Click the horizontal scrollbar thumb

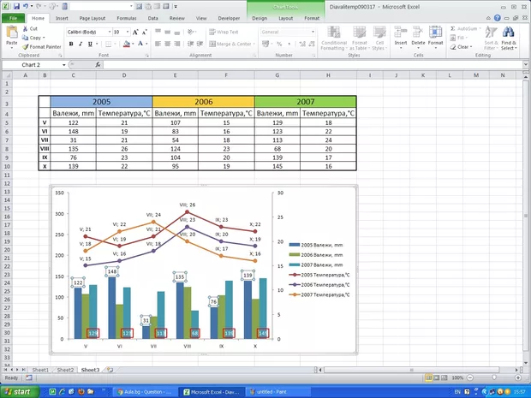[x=412, y=370]
